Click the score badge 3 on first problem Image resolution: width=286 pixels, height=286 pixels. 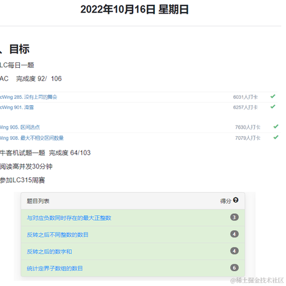coord(234,217)
